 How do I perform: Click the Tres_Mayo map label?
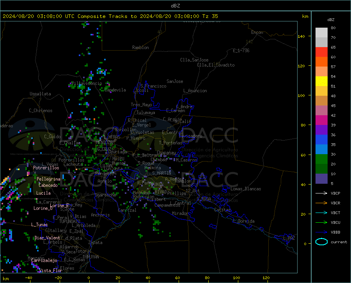[141, 105]
